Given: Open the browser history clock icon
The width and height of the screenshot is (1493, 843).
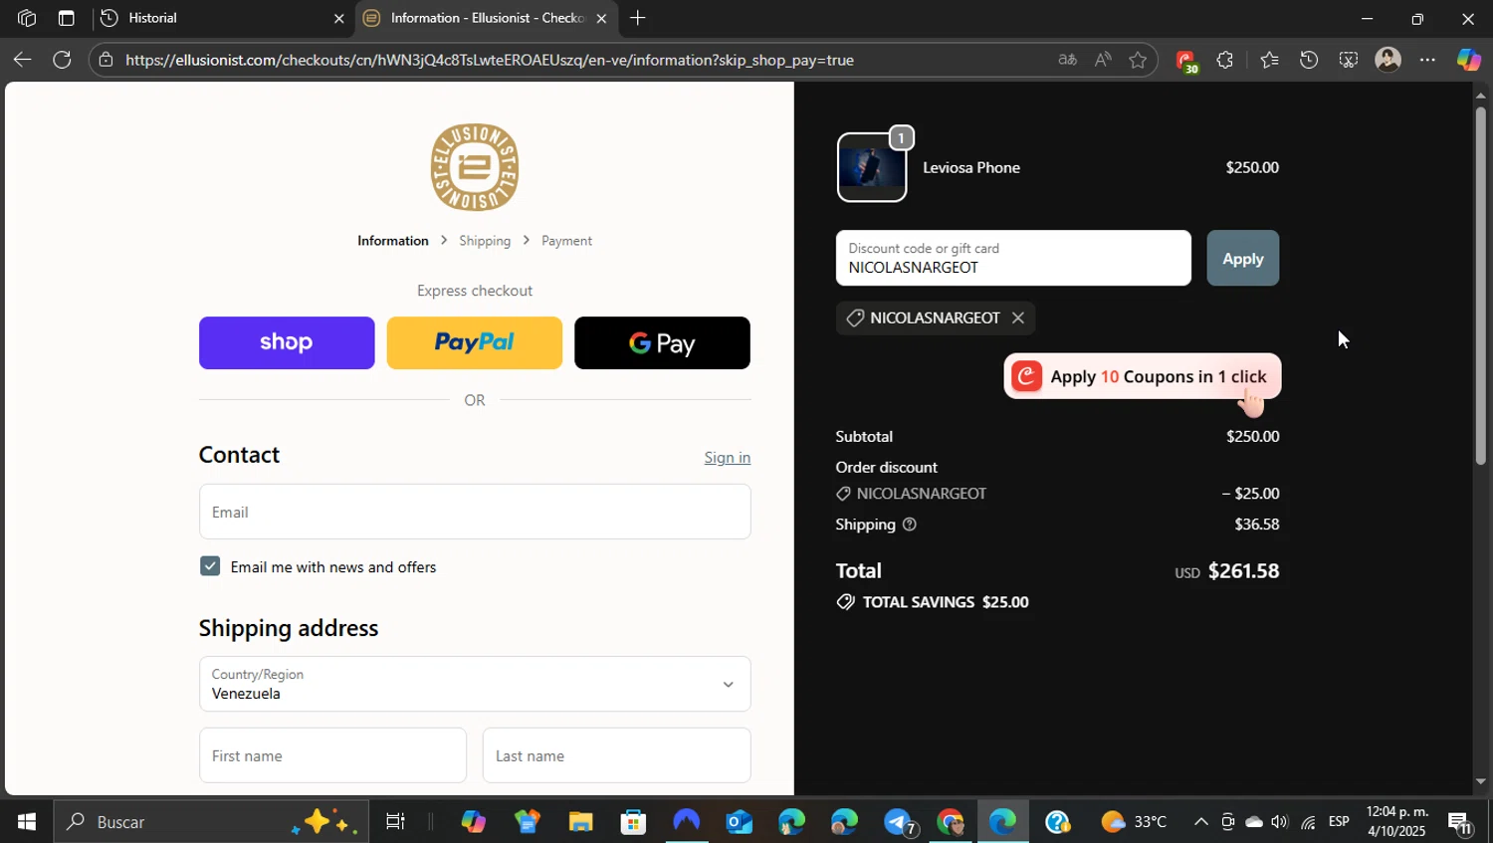Looking at the screenshot, I should [1309, 60].
